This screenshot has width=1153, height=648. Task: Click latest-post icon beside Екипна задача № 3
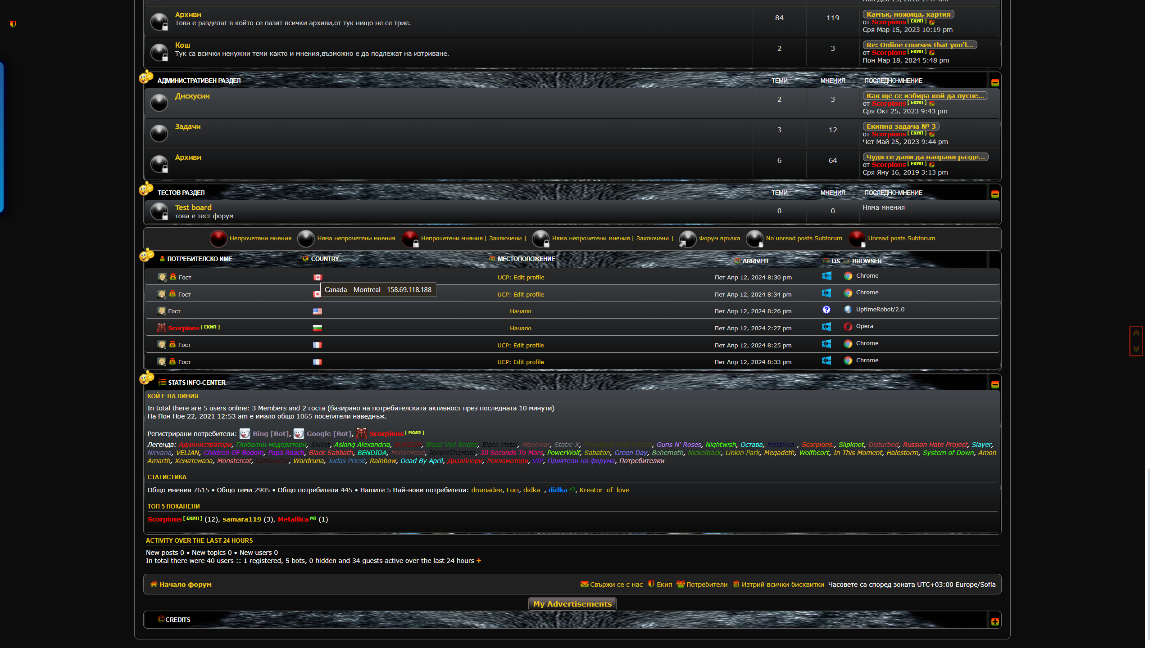(932, 134)
